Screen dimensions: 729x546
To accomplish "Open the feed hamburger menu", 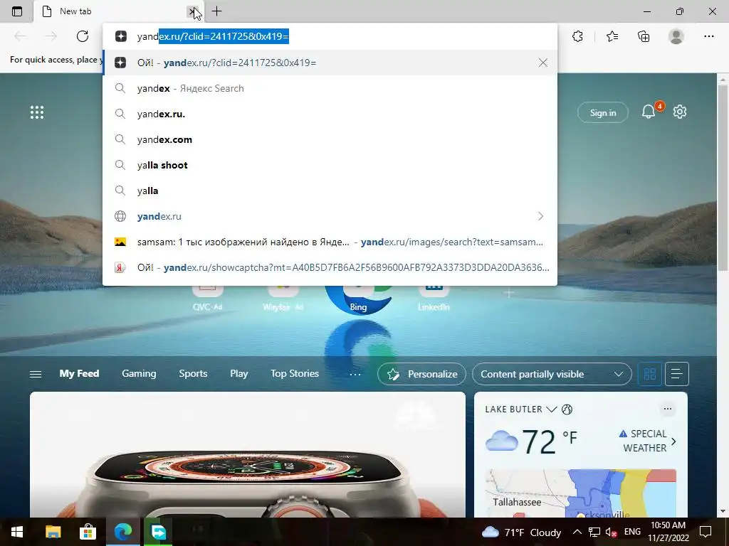I will [36, 374].
